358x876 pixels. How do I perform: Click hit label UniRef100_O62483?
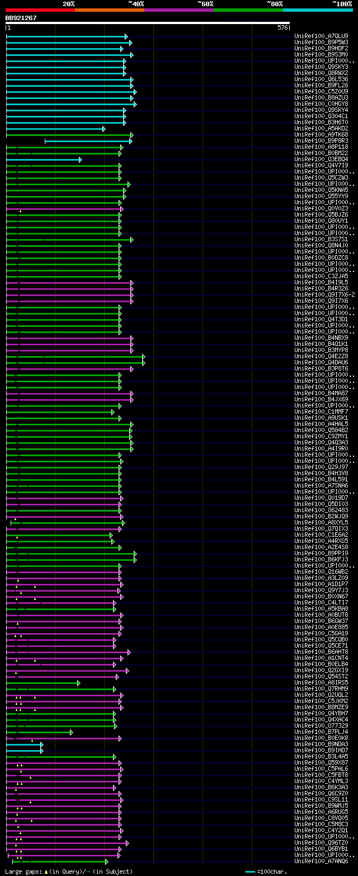tap(321, 510)
